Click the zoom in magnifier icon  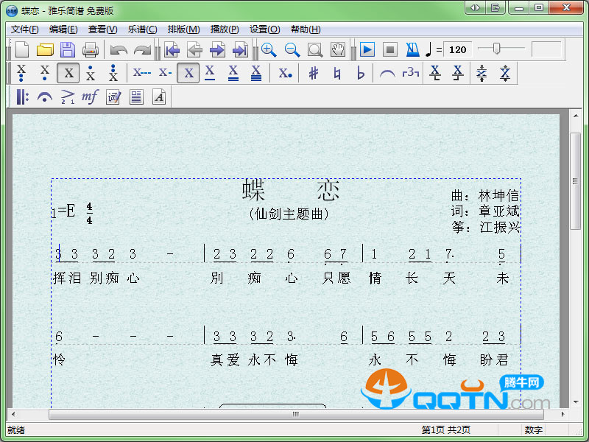pos(269,49)
